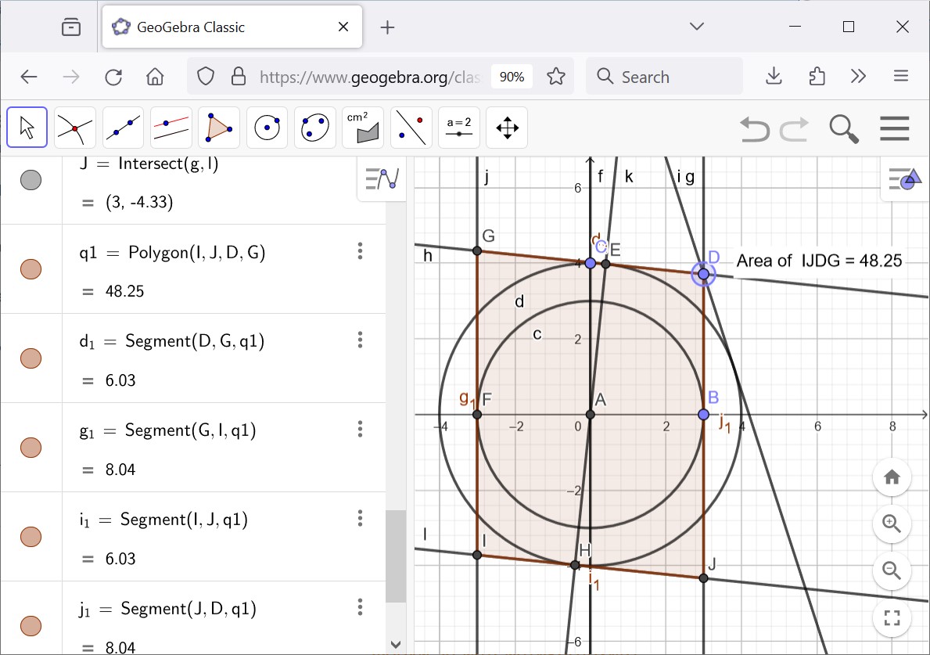This screenshot has width=930, height=655.
Task: Click the Polygon(I, J, D, G) definition
Action: (197, 253)
